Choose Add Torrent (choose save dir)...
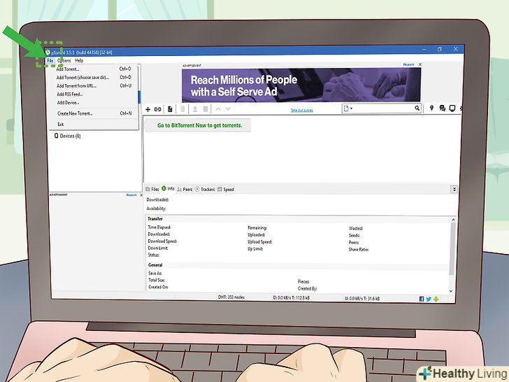Screen dimensions: 509x382 [94, 78]
